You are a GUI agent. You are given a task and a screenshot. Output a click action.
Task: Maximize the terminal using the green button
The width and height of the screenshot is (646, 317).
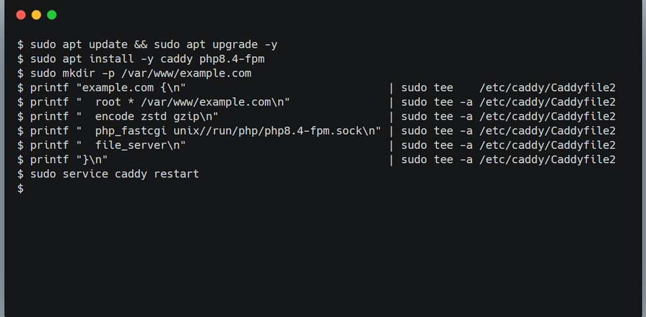(52, 15)
